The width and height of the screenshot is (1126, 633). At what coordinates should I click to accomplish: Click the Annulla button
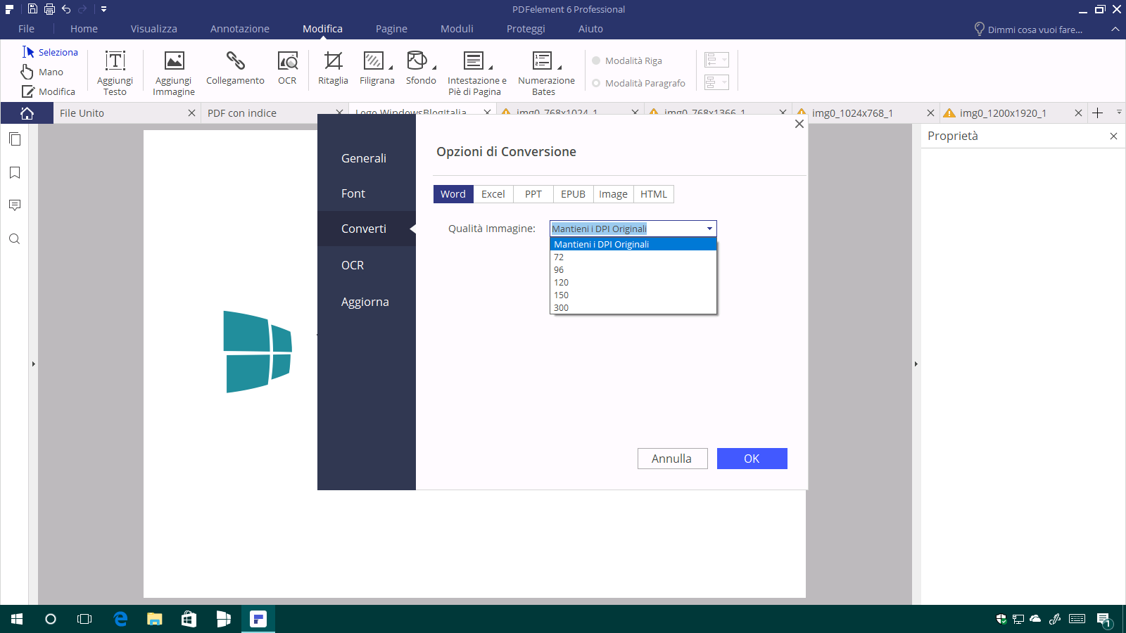tap(672, 459)
